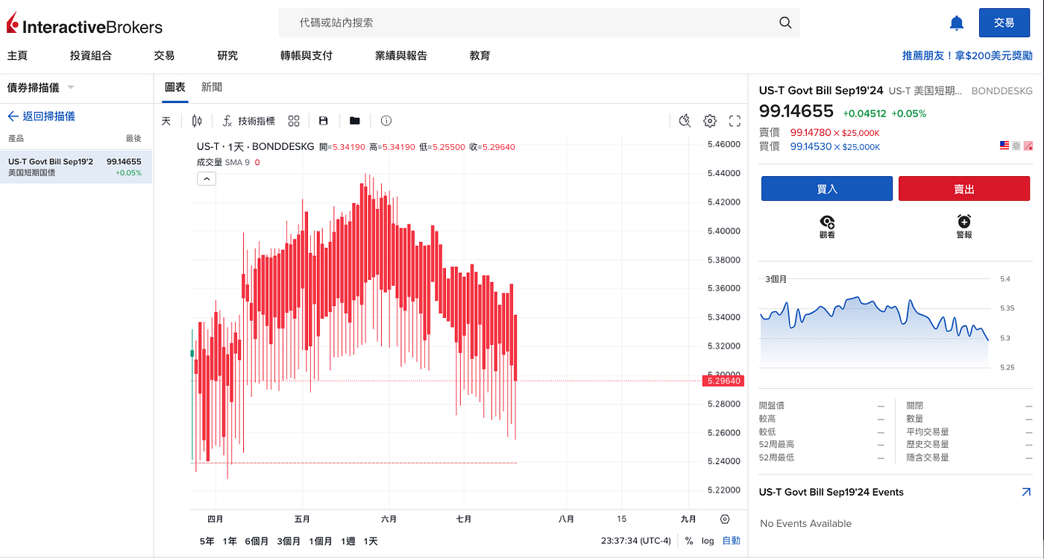This screenshot has width=1044, height=559.
Task: Open chart settings gear icon
Action: click(710, 121)
